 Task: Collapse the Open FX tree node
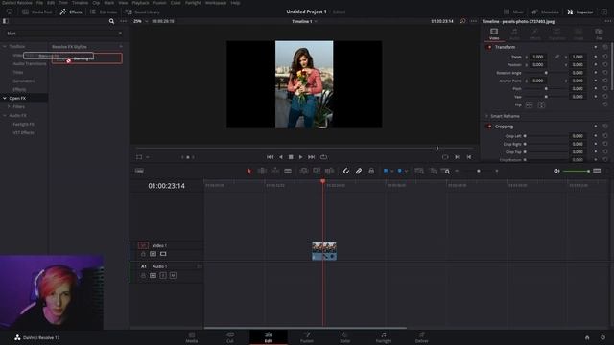tap(5, 98)
